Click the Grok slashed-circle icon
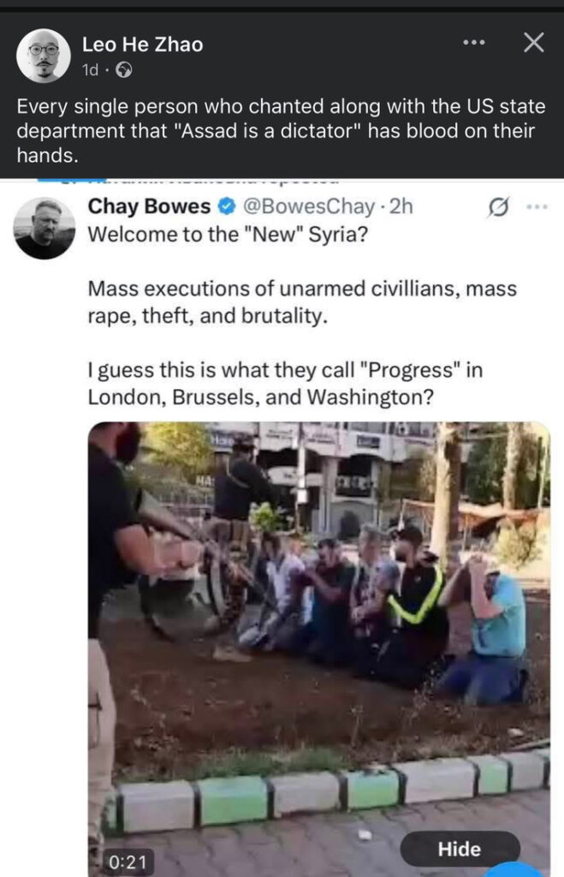The image size is (564, 877). 498,207
